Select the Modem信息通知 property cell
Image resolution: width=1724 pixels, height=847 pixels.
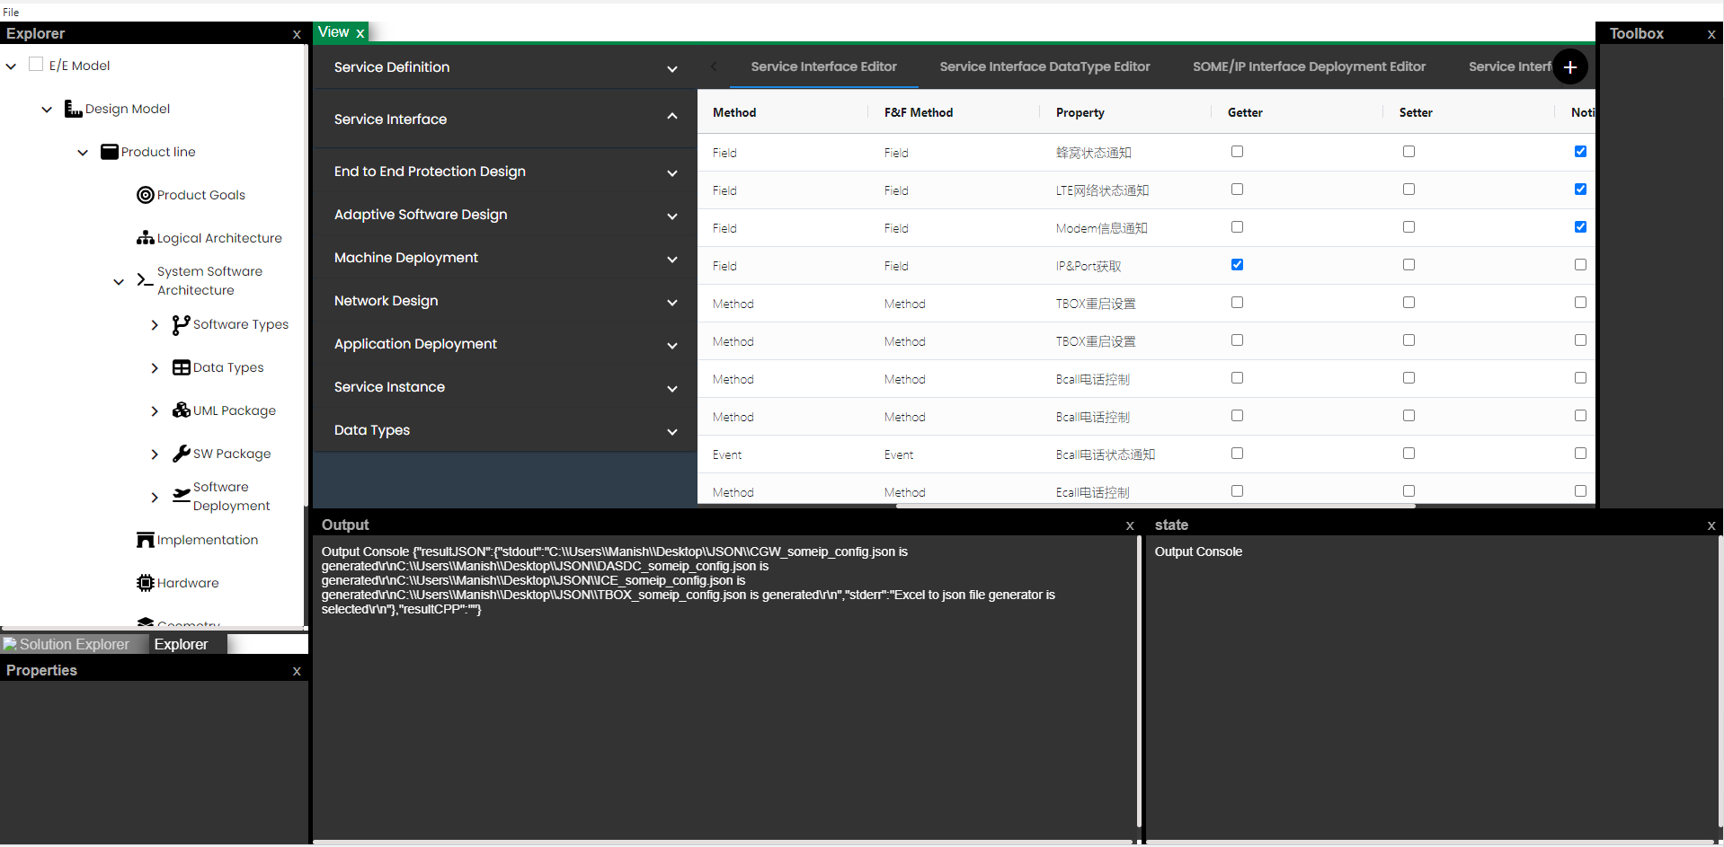click(x=1101, y=228)
